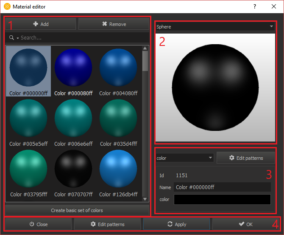The width and height of the screenshot is (284, 235).
Task: Click the material list scroll down arrow
Action: 145,199
